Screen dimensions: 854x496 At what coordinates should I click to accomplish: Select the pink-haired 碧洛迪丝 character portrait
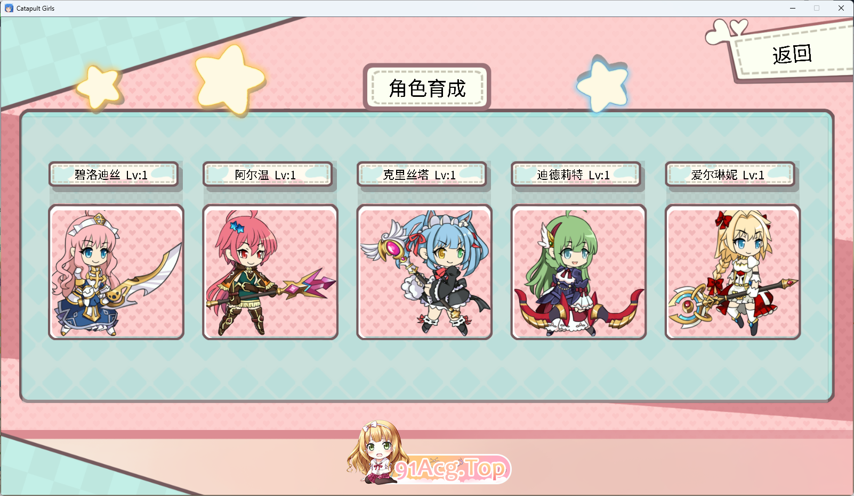116,272
